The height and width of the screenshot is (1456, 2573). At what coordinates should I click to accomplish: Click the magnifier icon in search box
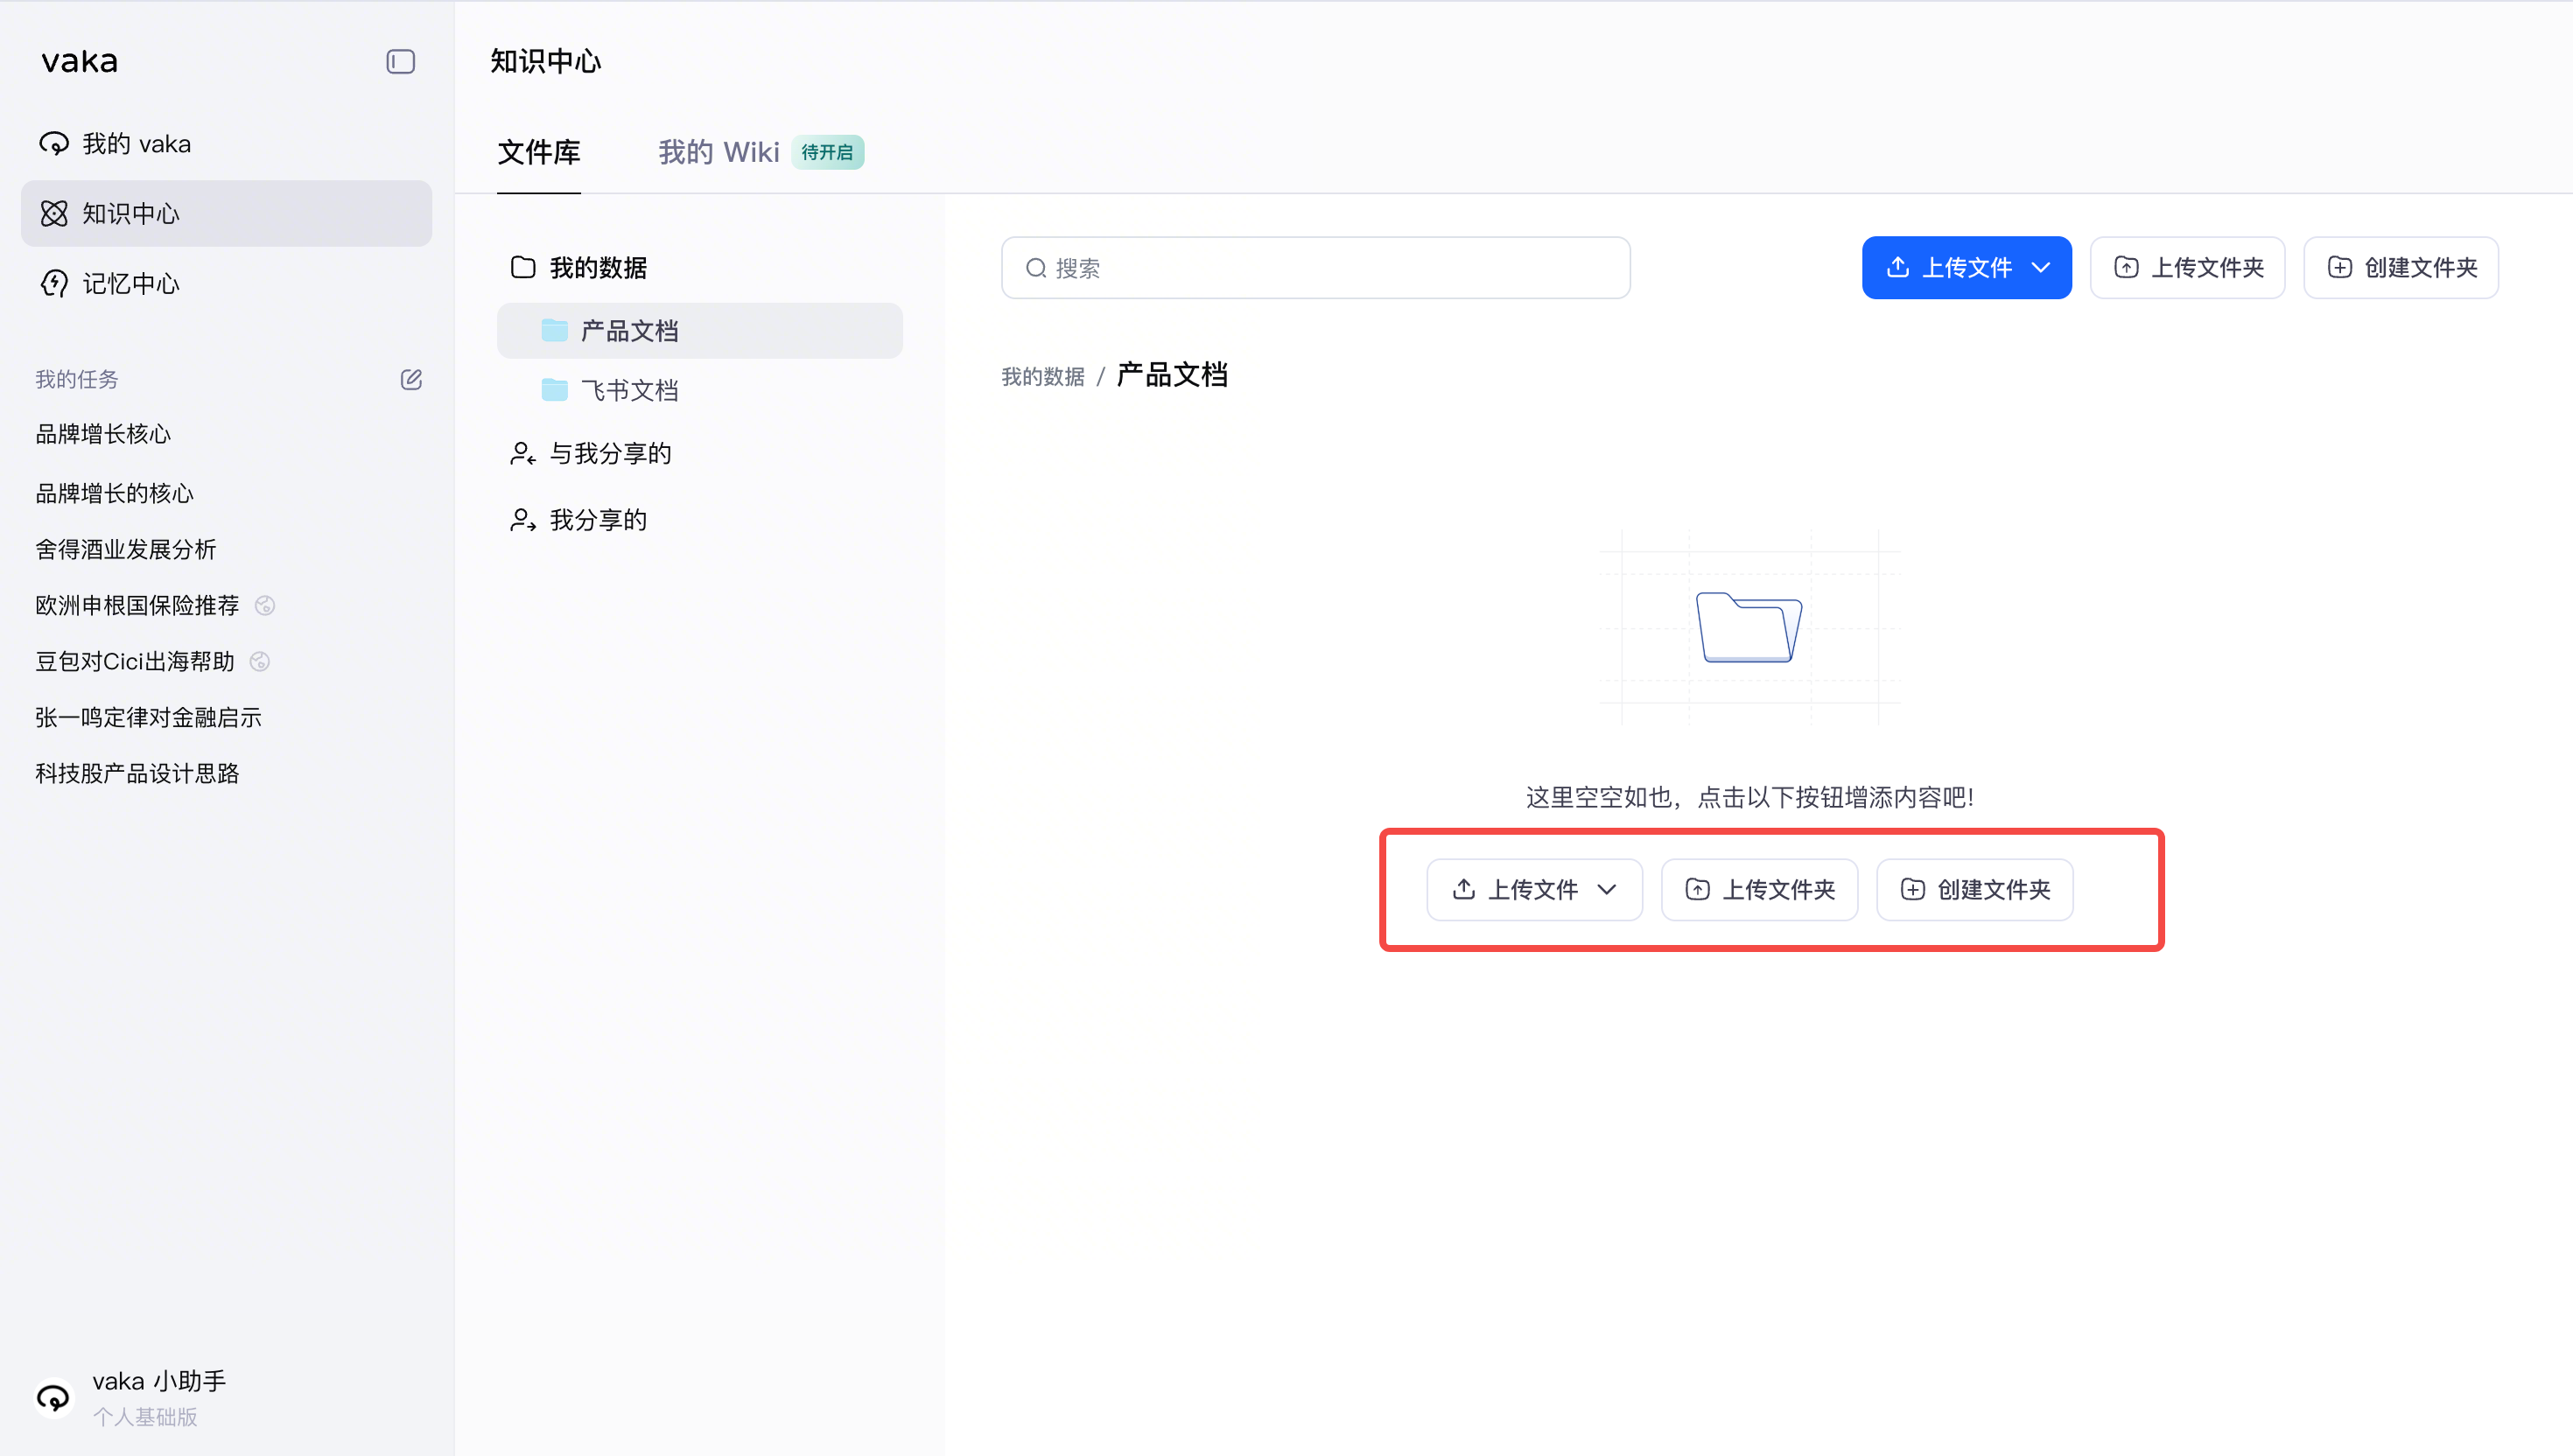pos(1036,268)
